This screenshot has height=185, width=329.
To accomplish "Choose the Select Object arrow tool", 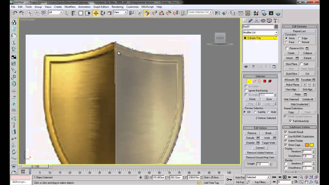I will coord(67,13).
